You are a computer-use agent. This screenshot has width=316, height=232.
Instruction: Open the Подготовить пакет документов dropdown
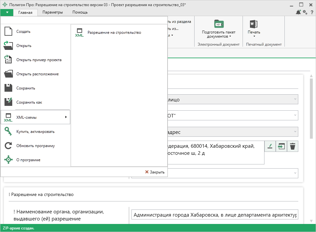(219, 34)
